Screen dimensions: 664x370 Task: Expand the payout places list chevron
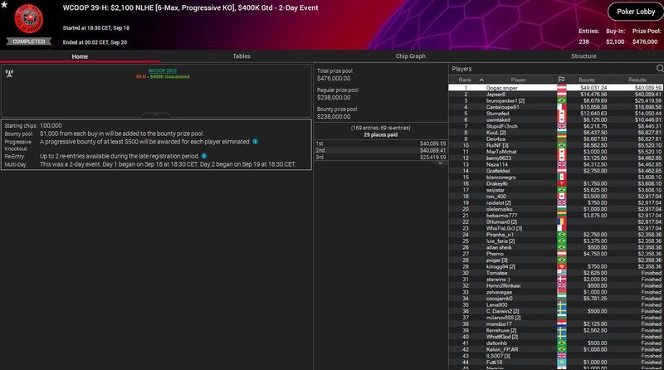pyautogui.click(x=441, y=163)
